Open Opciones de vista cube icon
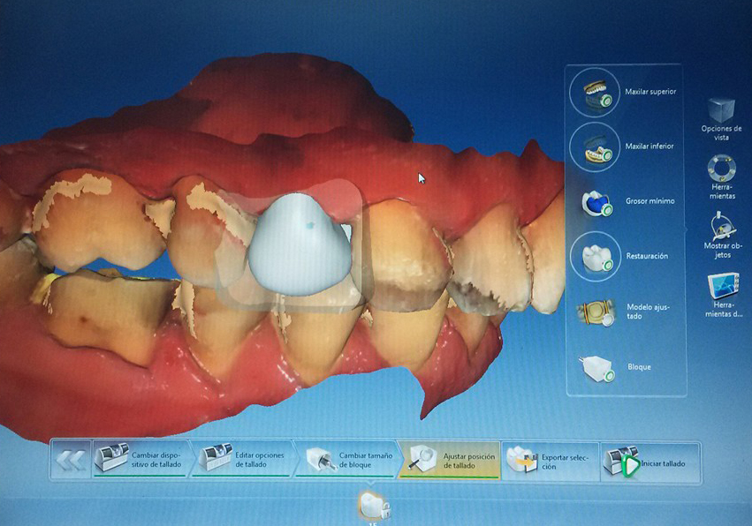This screenshot has width=752, height=526. [x=721, y=111]
